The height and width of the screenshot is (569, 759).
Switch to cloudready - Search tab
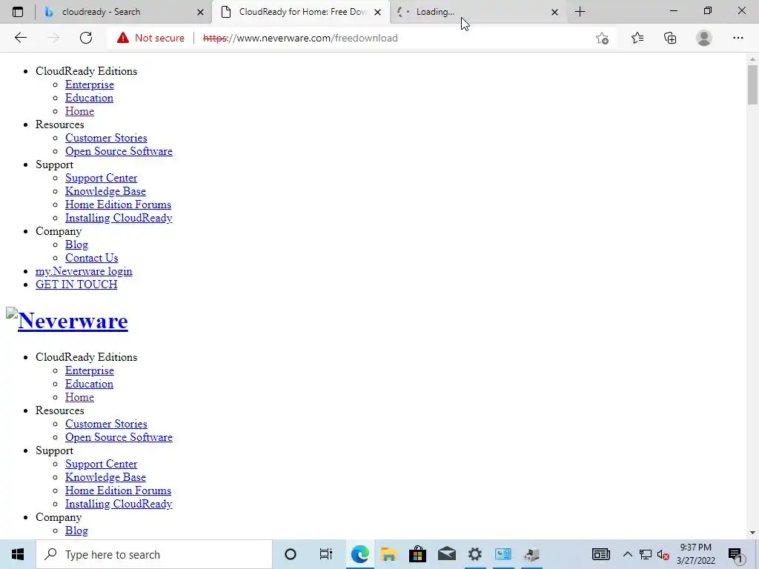click(x=124, y=12)
